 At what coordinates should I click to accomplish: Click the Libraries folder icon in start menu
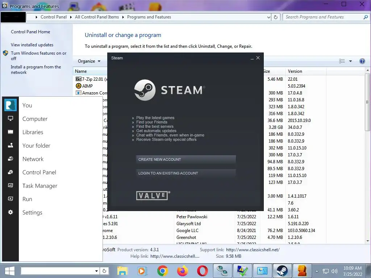[x=11, y=132]
